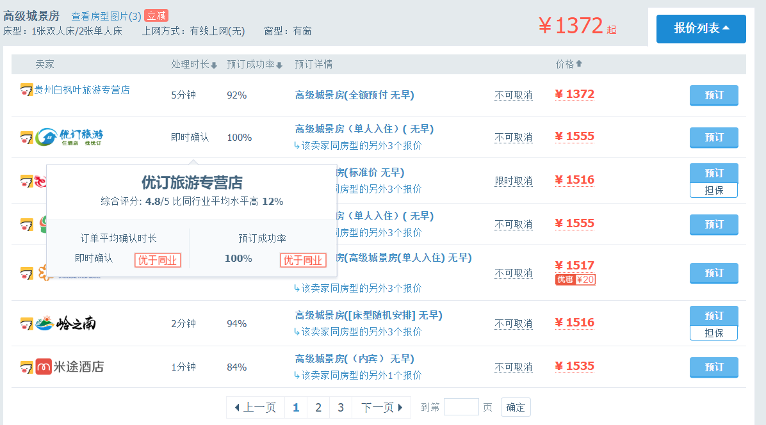Click 确定 to confirm page jump

point(516,408)
